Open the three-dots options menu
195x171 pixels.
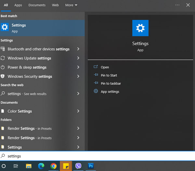click(177, 5)
